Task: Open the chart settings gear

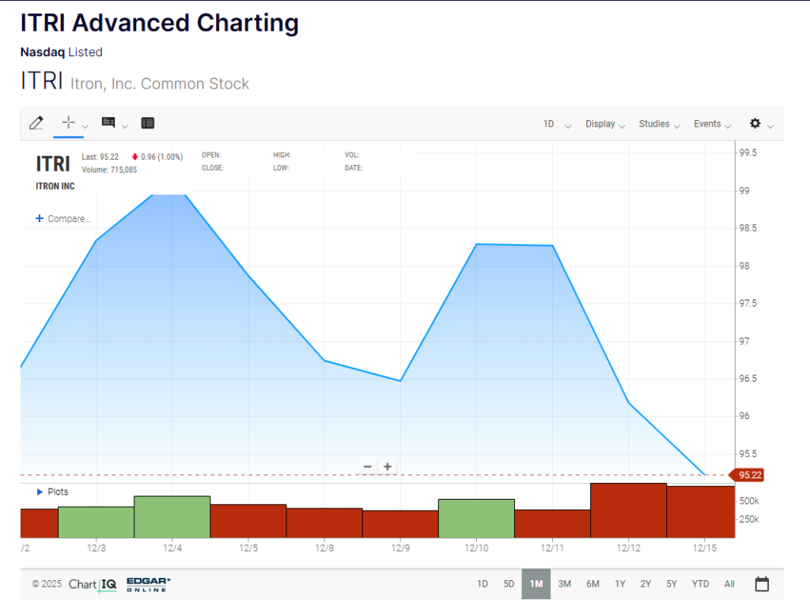Action: (x=755, y=124)
